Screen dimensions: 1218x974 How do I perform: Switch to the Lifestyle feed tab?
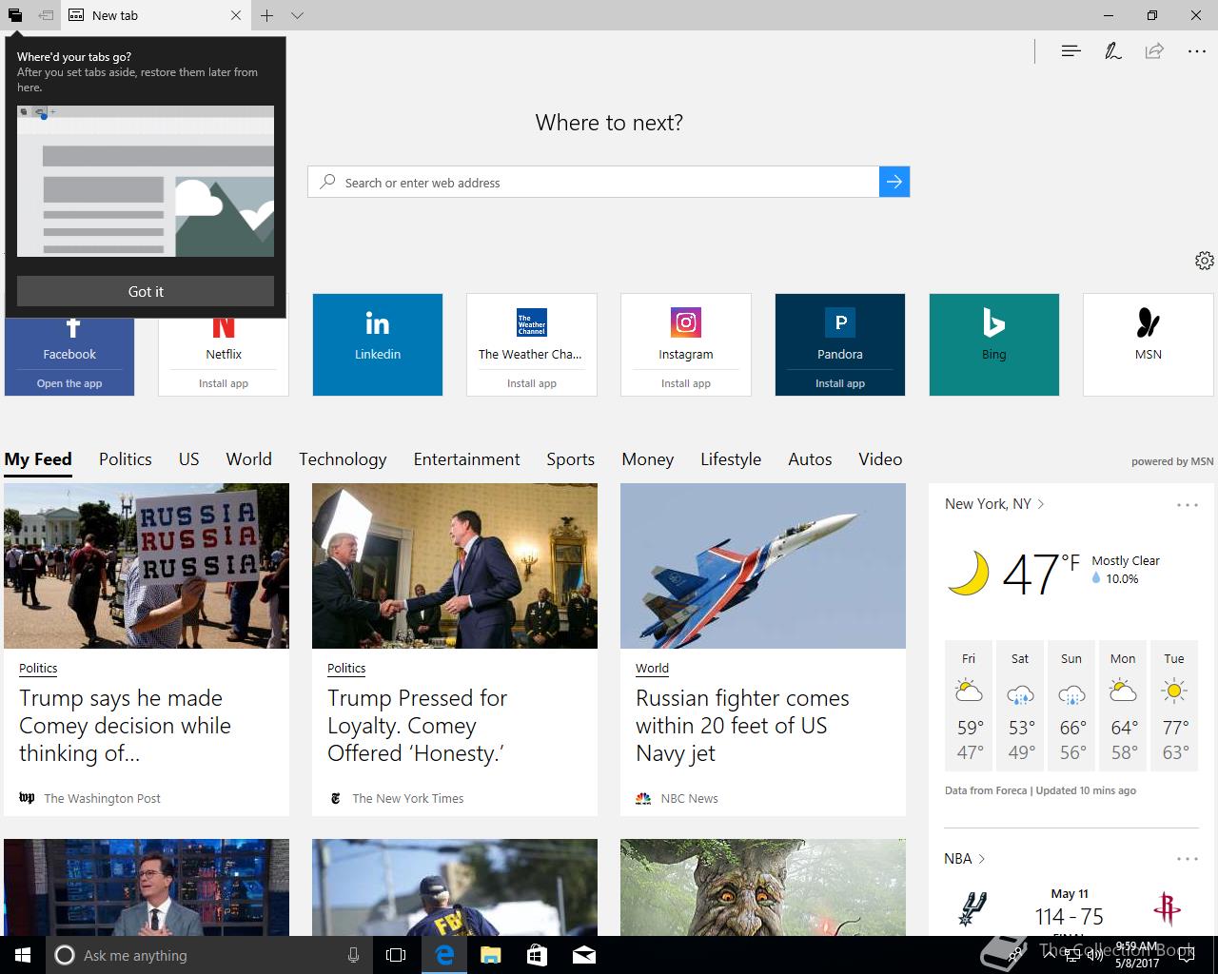[x=731, y=459]
